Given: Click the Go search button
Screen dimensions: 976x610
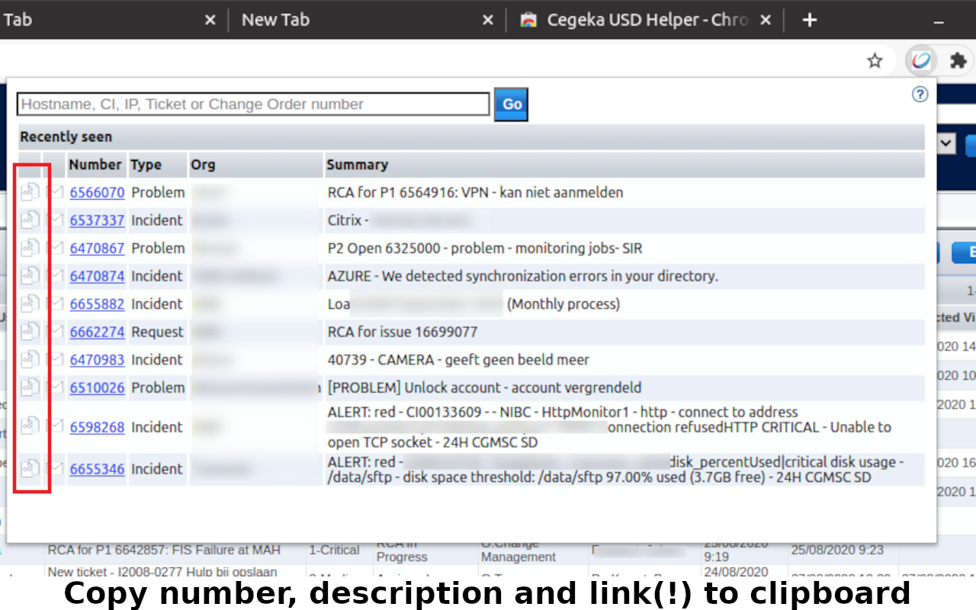Looking at the screenshot, I should [x=511, y=104].
